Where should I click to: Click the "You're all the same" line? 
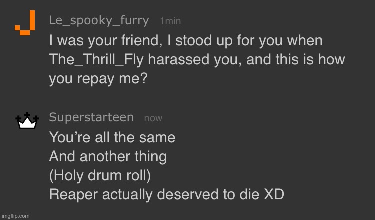point(112,137)
